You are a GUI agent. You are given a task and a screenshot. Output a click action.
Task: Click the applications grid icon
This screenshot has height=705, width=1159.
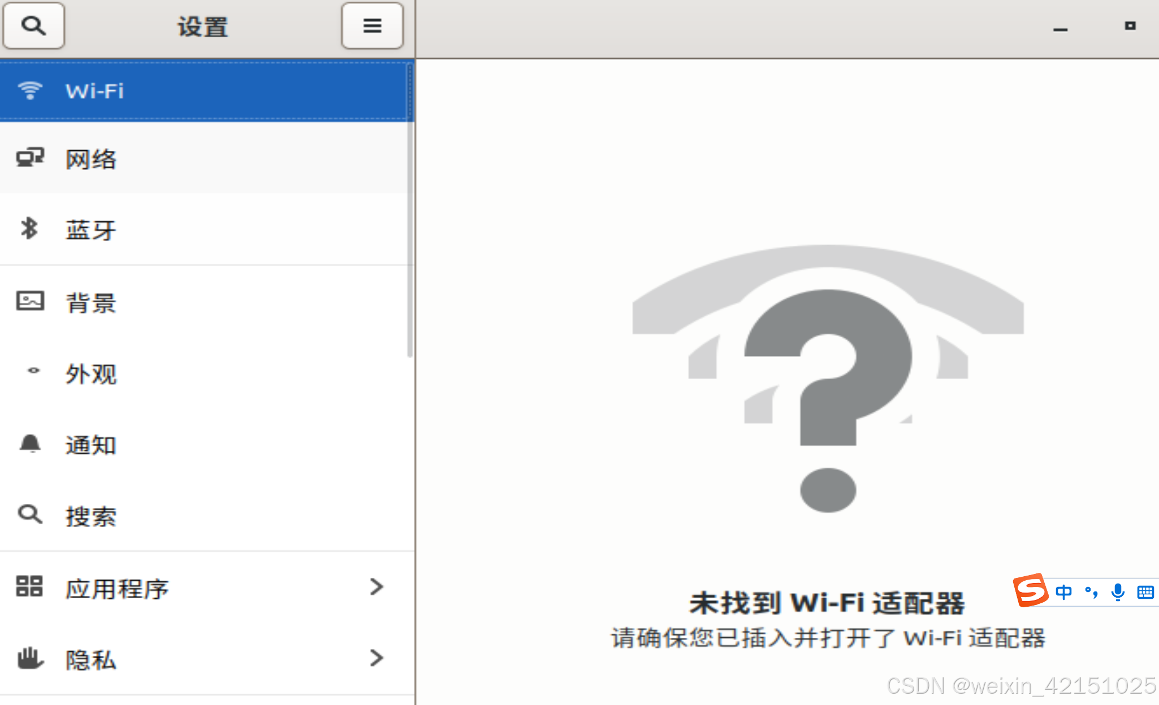click(x=29, y=586)
